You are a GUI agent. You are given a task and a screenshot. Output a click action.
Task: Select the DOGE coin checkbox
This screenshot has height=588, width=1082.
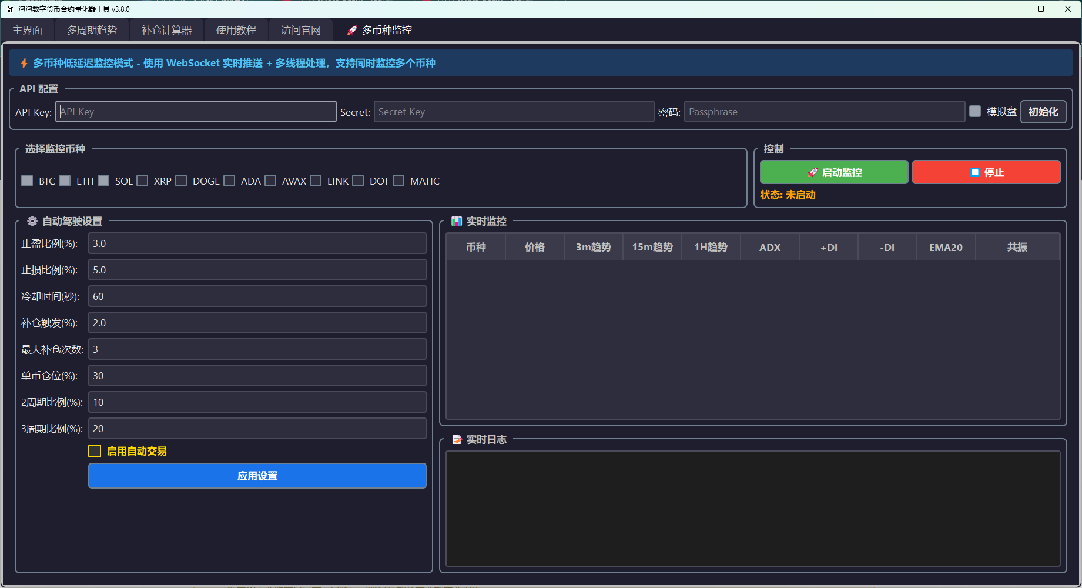coord(182,181)
